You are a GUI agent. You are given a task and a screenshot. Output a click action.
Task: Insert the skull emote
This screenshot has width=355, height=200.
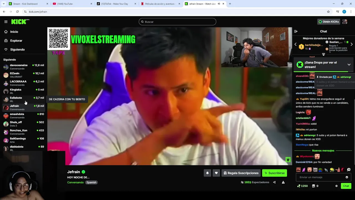349,170
